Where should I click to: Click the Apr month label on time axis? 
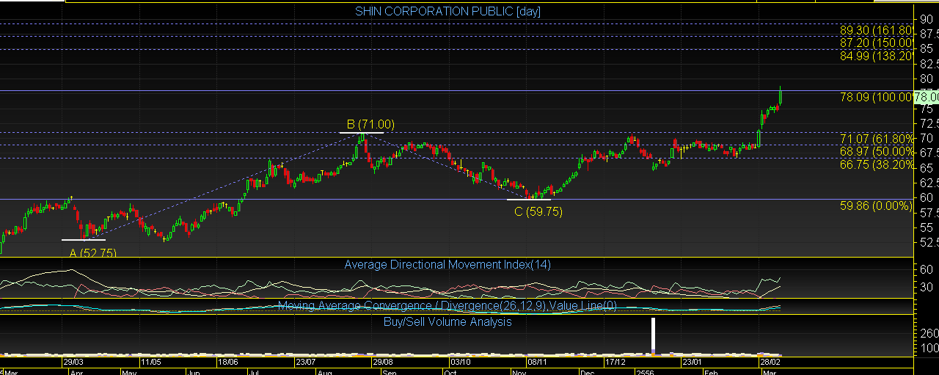tap(76, 372)
